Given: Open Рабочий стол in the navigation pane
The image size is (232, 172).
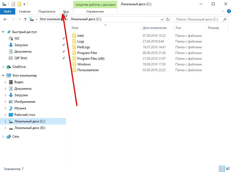Looking at the screenshot, I should point(25,115).
